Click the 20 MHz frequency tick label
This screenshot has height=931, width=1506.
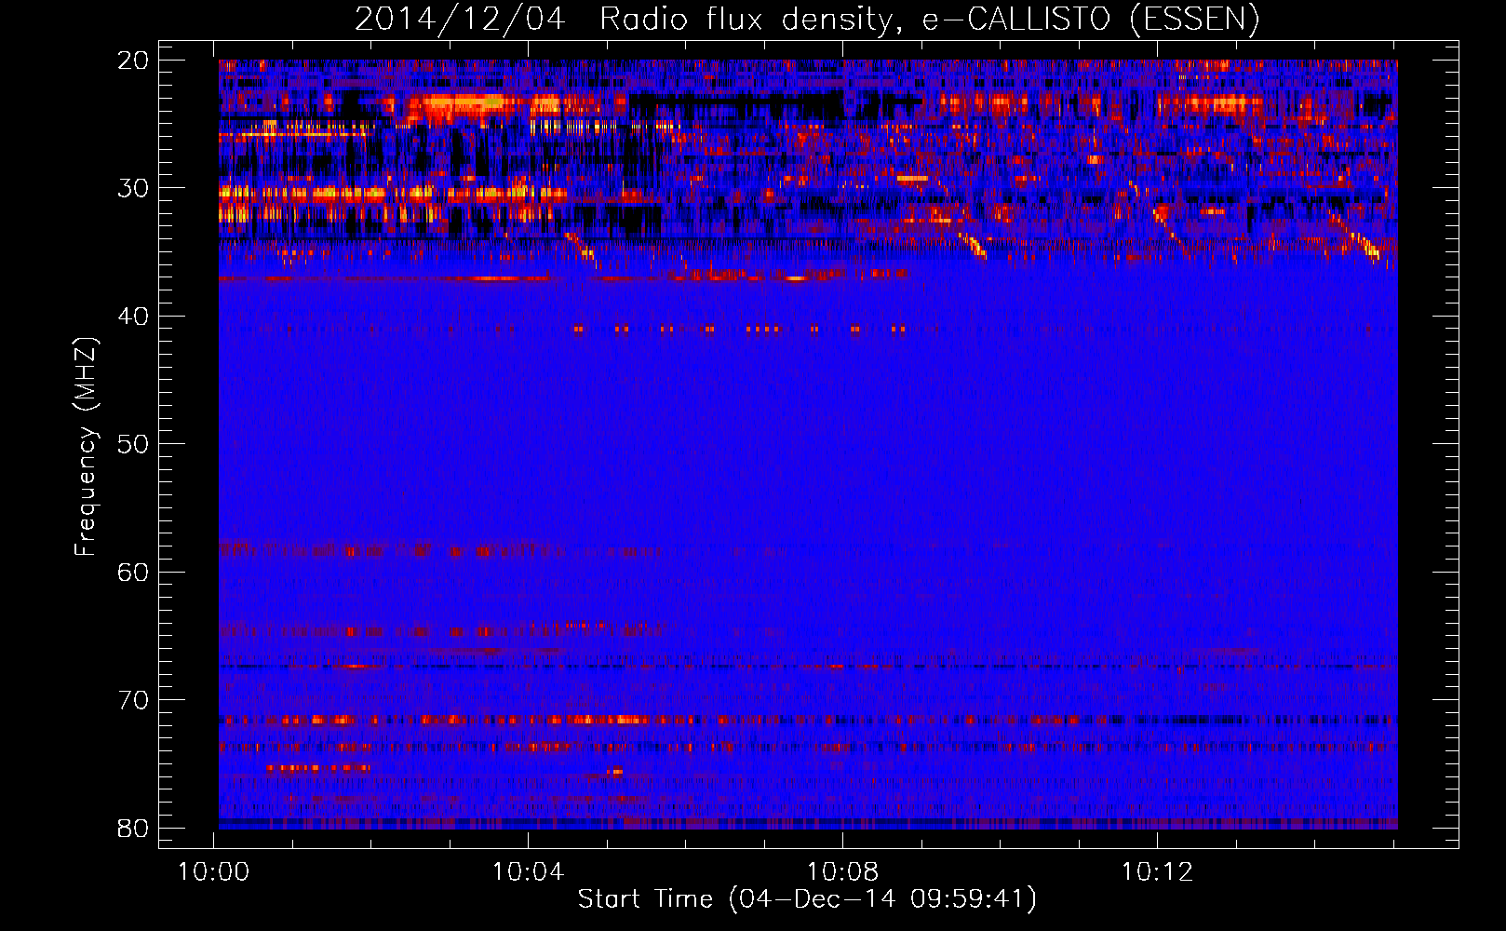133,61
